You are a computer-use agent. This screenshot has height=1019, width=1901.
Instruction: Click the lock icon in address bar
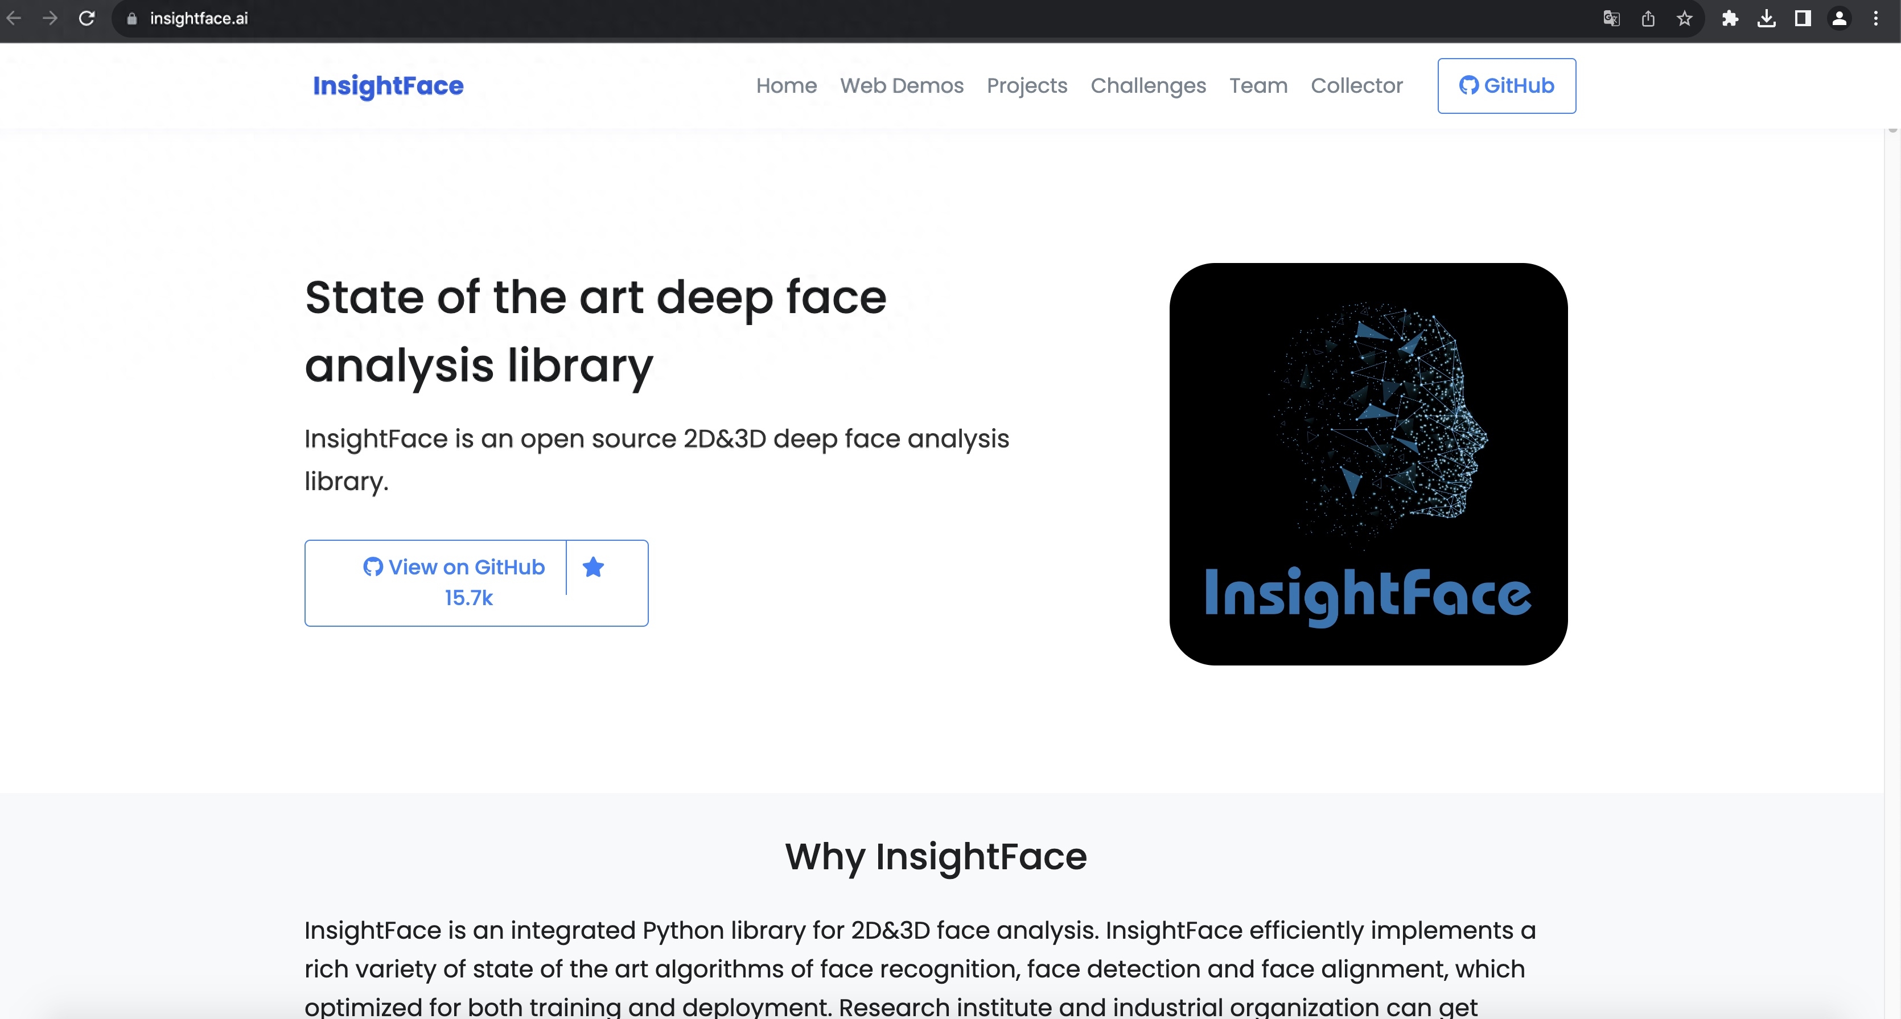[131, 18]
